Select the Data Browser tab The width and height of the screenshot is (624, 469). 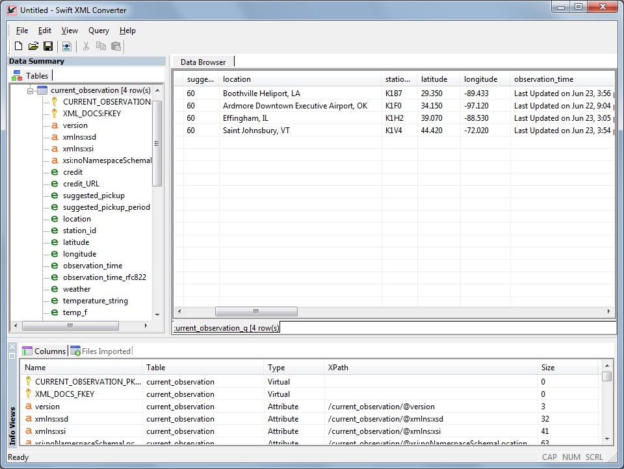pyautogui.click(x=203, y=62)
